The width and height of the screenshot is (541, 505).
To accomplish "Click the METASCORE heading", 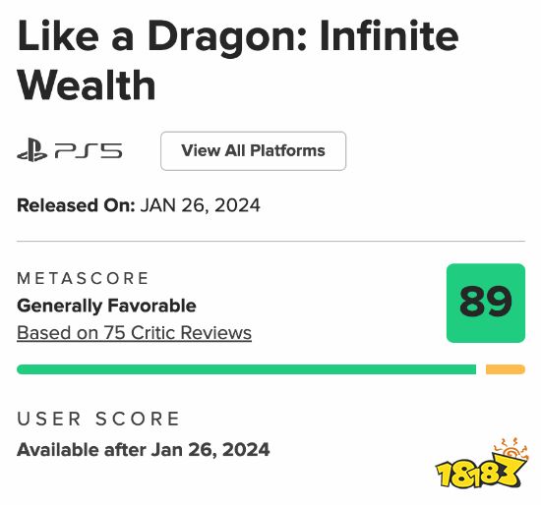I will 83,278.
